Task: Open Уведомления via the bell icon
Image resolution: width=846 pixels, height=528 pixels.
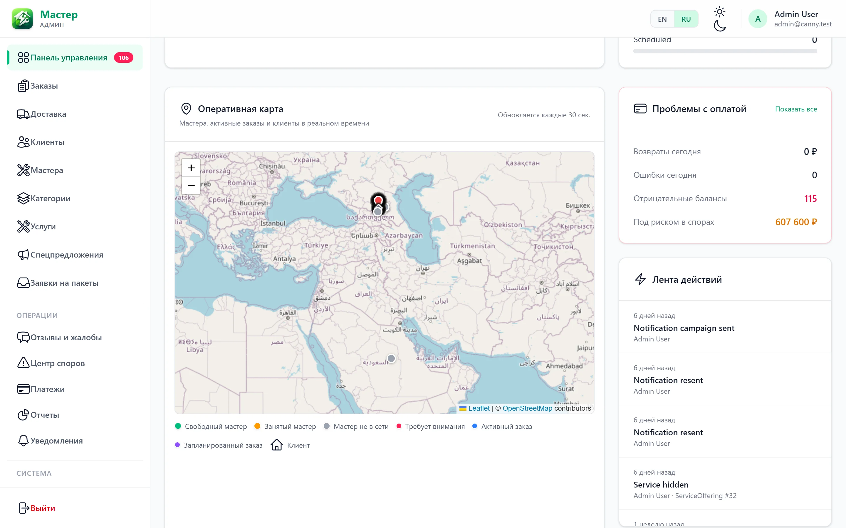Action: tap(23, 441)
